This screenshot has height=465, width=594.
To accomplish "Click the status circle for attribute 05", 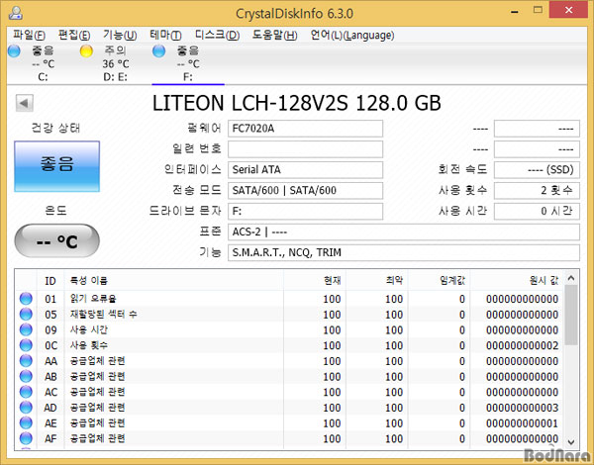I will [x=26, y=315].
